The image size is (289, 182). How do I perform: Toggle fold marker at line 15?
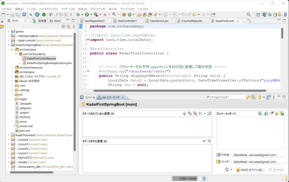point(88,71)
